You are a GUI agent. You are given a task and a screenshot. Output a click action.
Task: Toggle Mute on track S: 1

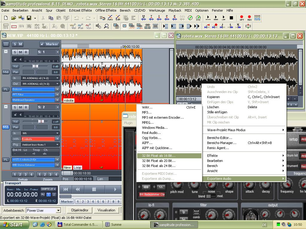[20, 52]
